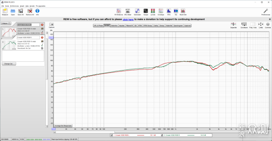
Task: Open the EQ window
Action: click(176, 12)
